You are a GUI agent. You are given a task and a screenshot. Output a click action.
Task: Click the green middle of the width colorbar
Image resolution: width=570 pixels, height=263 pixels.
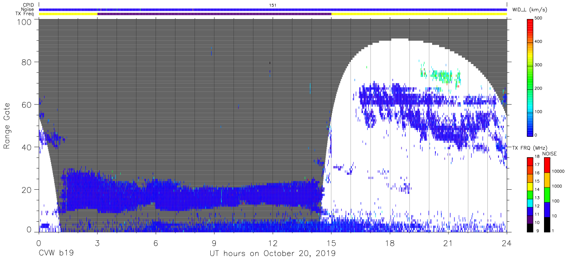[530, 77]
